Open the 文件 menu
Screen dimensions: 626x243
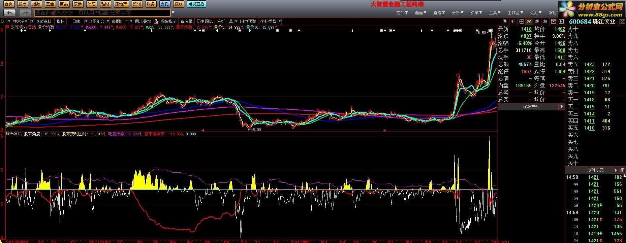tap(402, 13)
